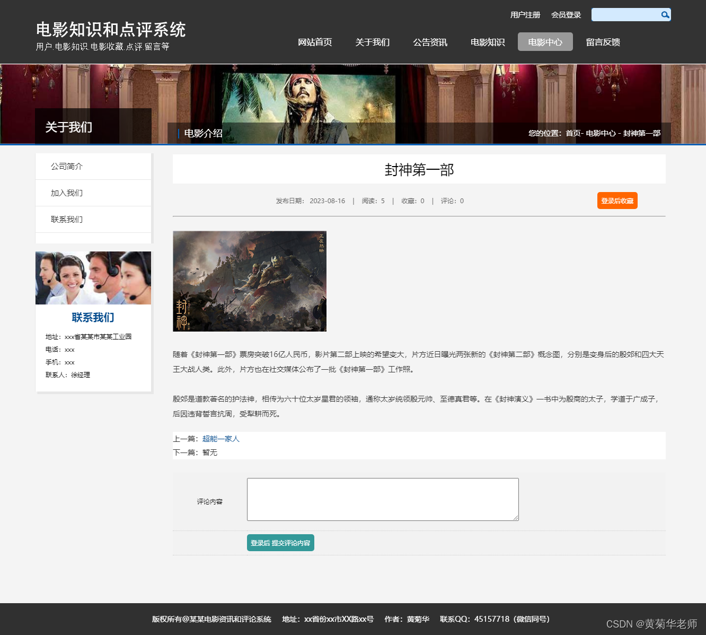Click the subtitle 用户.电影知识.电影收藏.点评.留言等
Image resolution: width=706 pixels, height=635 pixels.
tap(103, 47)
